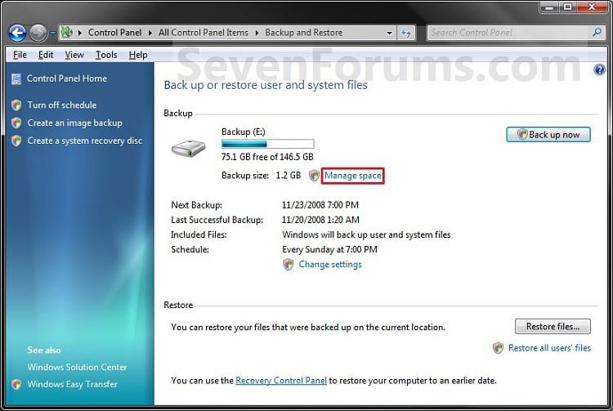Open the Edit menu

pyautogui.click(x=46, y=55)
